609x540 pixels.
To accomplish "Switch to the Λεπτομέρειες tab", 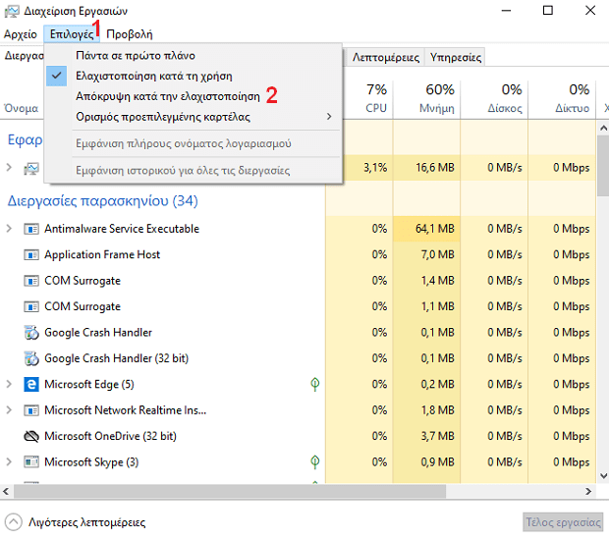I will pyautogui.click(x=386, y=58).
